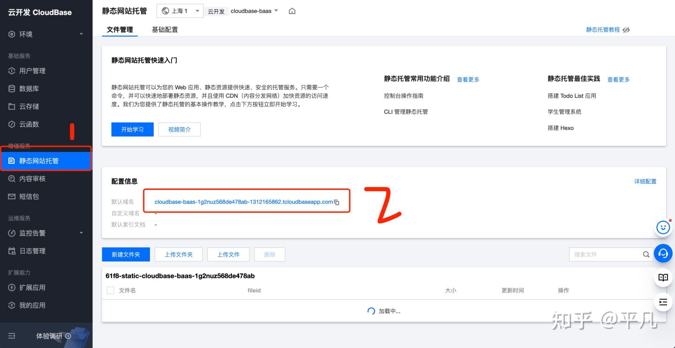Open the headset customer support button
This screenshot has width=675, height=348.
[663, 253]
